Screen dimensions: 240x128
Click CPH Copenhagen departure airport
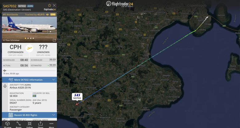pyautogui.click(x=15, y=49)
